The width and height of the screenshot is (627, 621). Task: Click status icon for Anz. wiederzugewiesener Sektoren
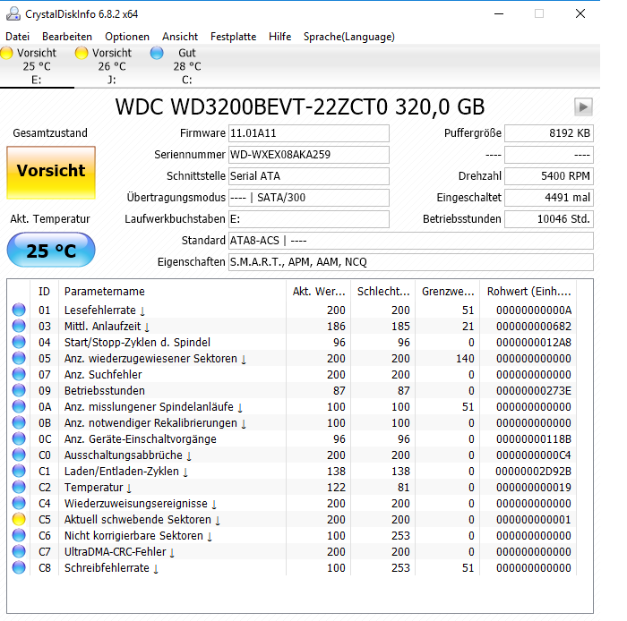click(x=19, y=358)
